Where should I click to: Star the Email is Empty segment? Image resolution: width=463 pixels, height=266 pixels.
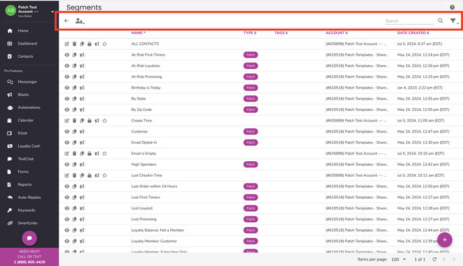(104, 153)
